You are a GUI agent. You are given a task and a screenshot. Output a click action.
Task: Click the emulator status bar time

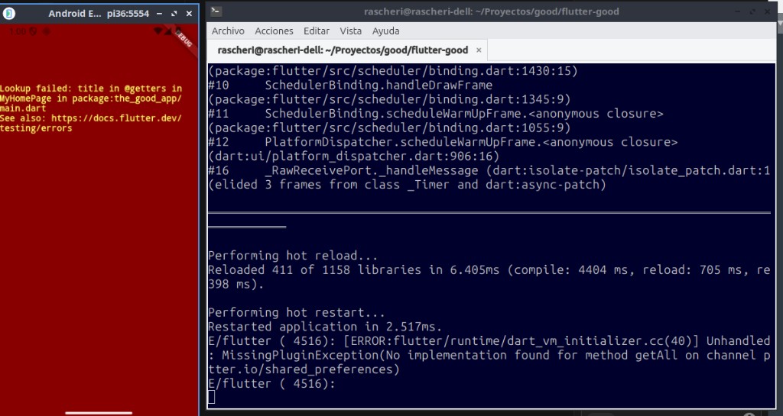coord(18,31)
